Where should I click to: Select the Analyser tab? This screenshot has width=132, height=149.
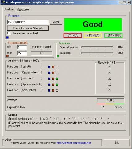pyautogui.click(x=9, y=9)
